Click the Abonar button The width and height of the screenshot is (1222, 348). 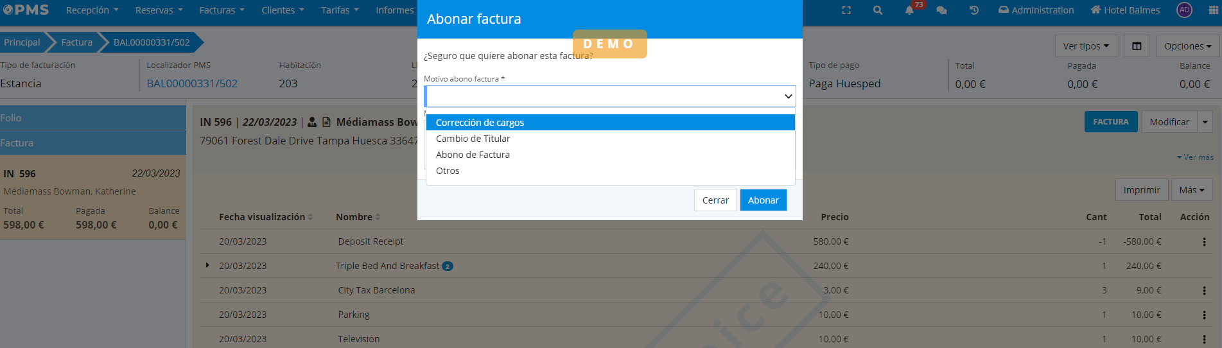763,200
